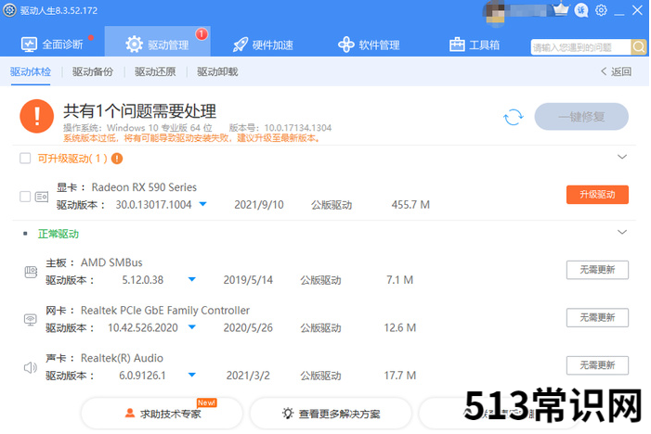Screen dimensions: 651x434
Task: Click the 455.7 M size value
Action: tap(410, 205)
